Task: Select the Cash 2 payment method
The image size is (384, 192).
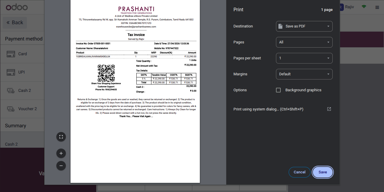Action: 22,91
